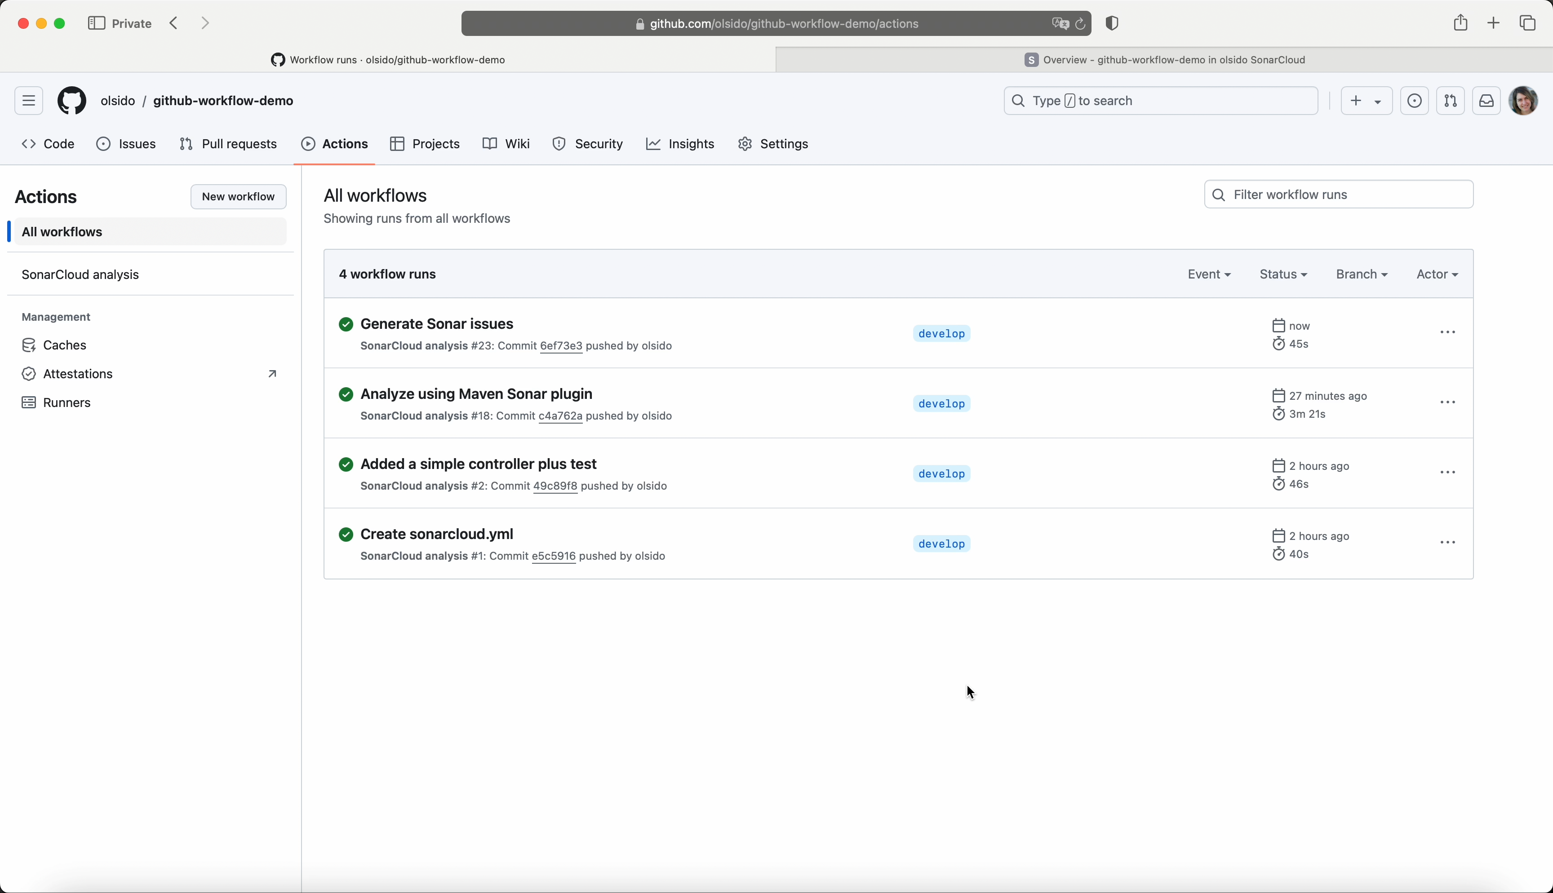The image size is (1553, 893).
Task: Open the Actor filter dropdown
Action: click(1437, 274)
